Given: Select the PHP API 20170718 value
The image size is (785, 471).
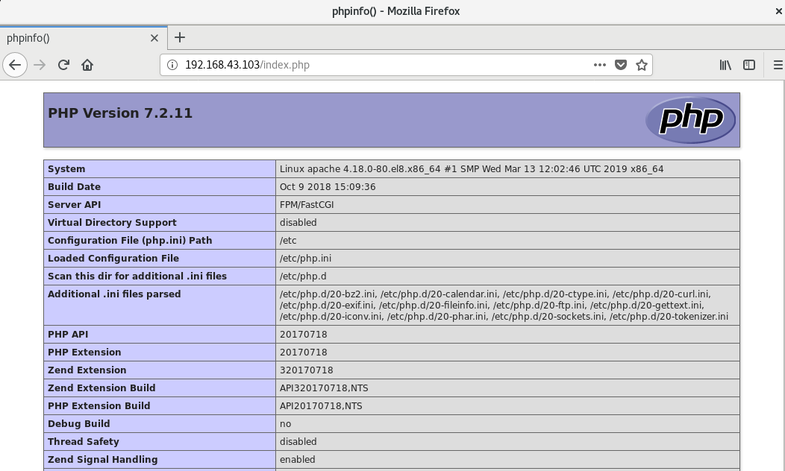Looking at the screenshot, I should point(304,335).
